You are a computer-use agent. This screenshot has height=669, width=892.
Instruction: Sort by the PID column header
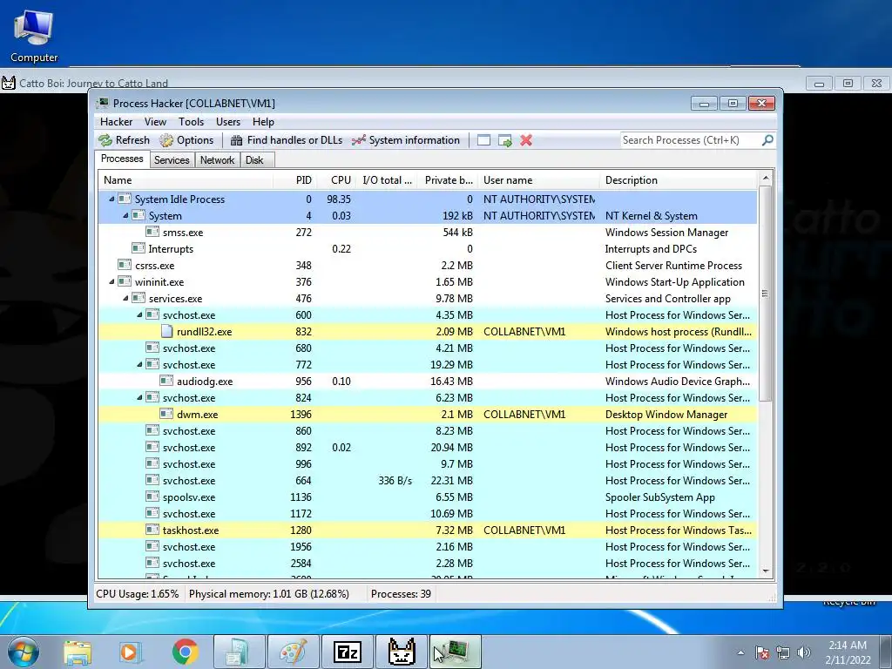[x=294, y=180]
